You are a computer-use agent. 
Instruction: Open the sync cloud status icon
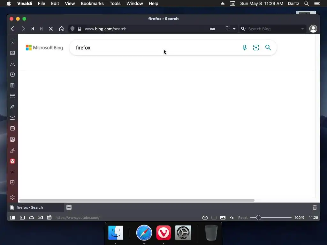point(31,218)
